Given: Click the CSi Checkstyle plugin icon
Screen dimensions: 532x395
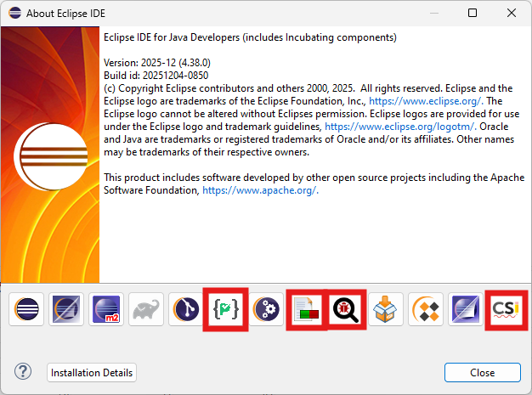Looking at the screenshot, I should point(506,309).
